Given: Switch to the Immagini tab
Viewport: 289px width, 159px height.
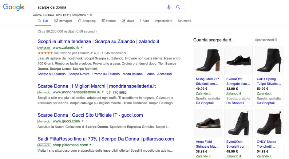Looking at the screenshot, I should tap(63, 21).
